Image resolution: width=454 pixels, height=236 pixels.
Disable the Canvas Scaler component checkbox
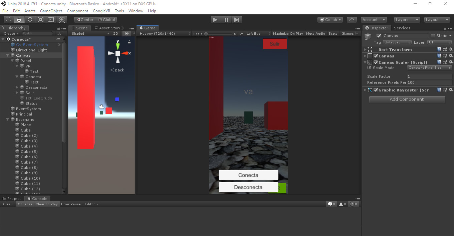click(x=376, y=62)
